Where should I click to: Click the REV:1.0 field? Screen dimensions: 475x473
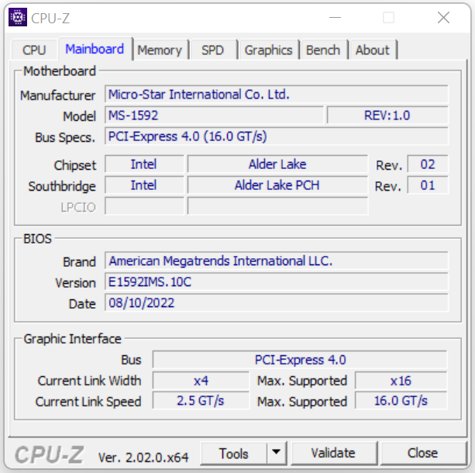tap(387, 116)
